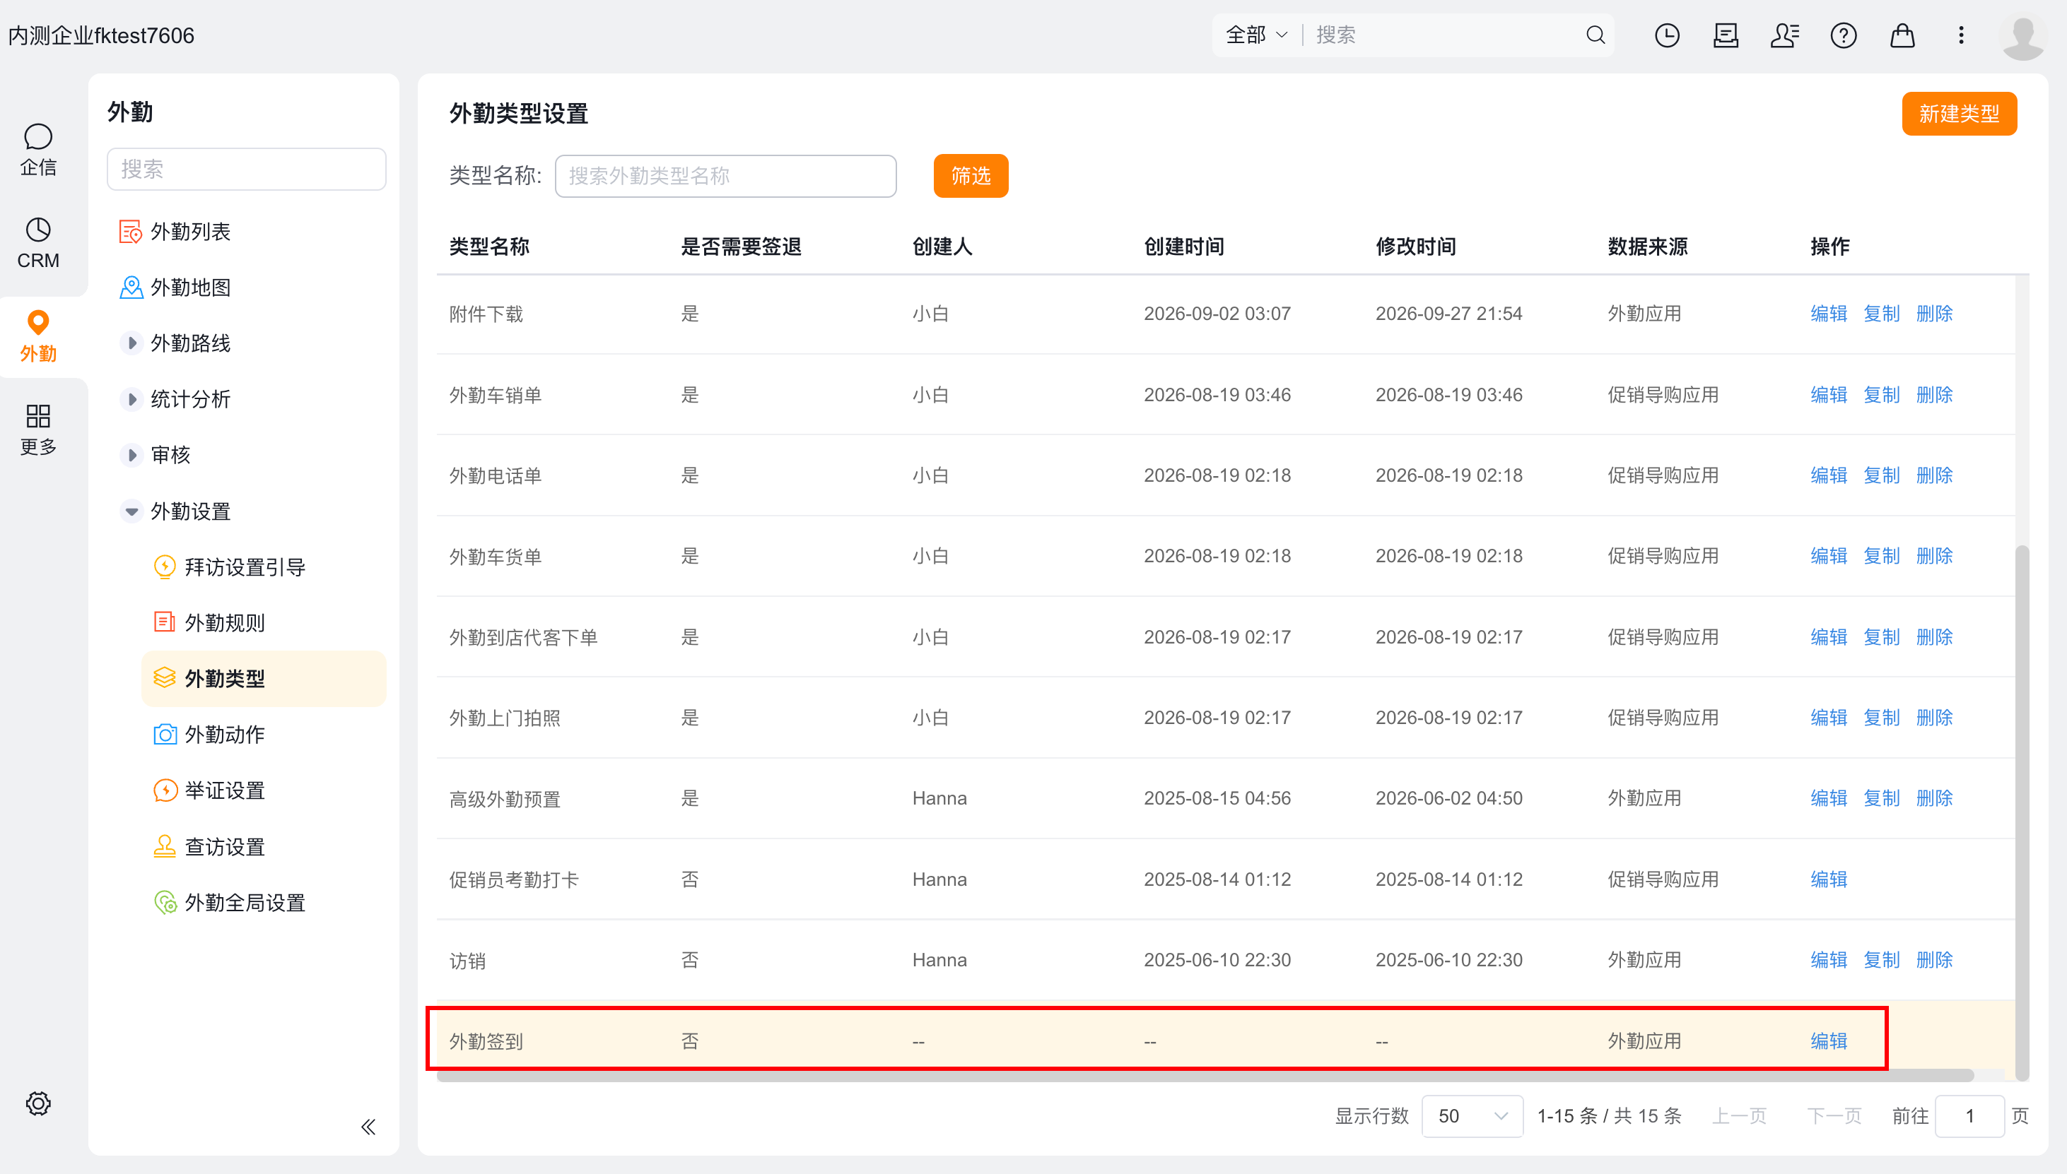Screen dimensions: 2067x1174
Task: Click the vertical table scrollbar
Action: pyautogui.click(x=2022, y=813)
